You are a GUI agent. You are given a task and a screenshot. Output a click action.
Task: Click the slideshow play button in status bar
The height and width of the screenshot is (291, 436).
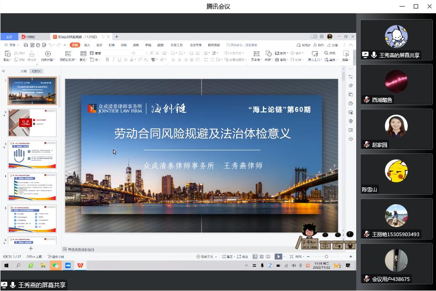(278, 256)
